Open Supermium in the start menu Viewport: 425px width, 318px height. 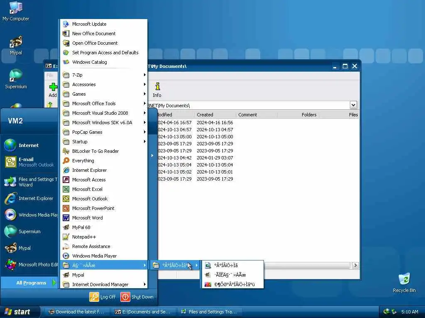tap(30, 231)
